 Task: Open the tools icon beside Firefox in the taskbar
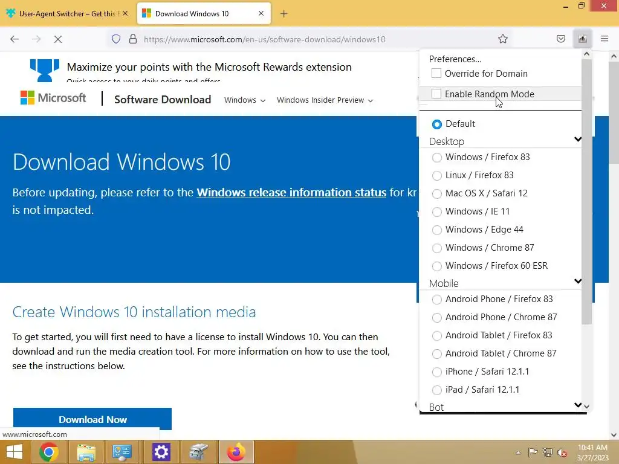(x=198, y=452)
